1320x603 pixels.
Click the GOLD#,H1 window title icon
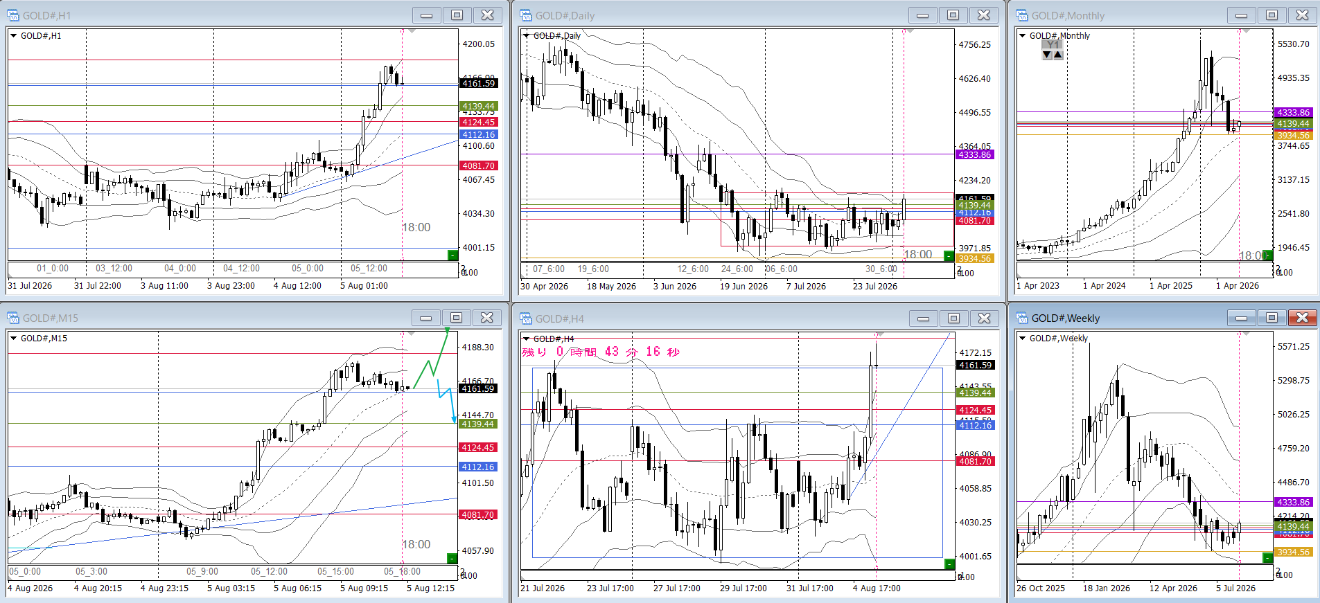pyautogui.click(x=13, y=15)
